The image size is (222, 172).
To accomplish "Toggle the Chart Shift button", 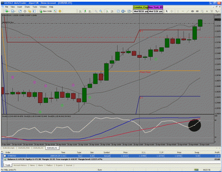I will coord(112,11).
